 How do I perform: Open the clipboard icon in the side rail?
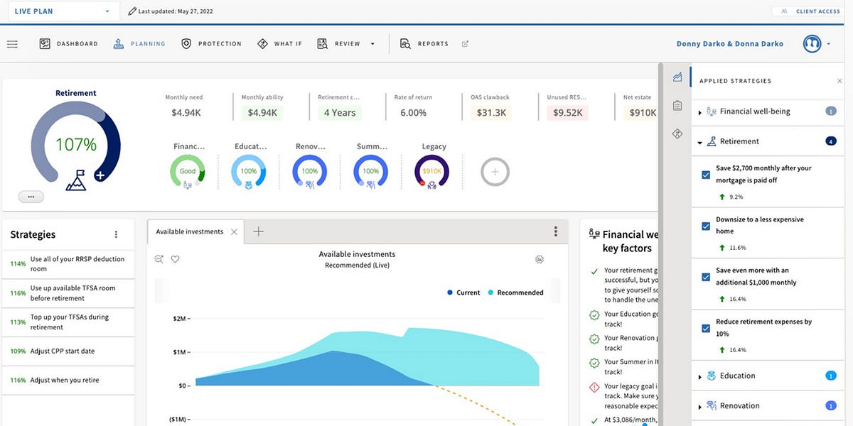tap(677, 106)
